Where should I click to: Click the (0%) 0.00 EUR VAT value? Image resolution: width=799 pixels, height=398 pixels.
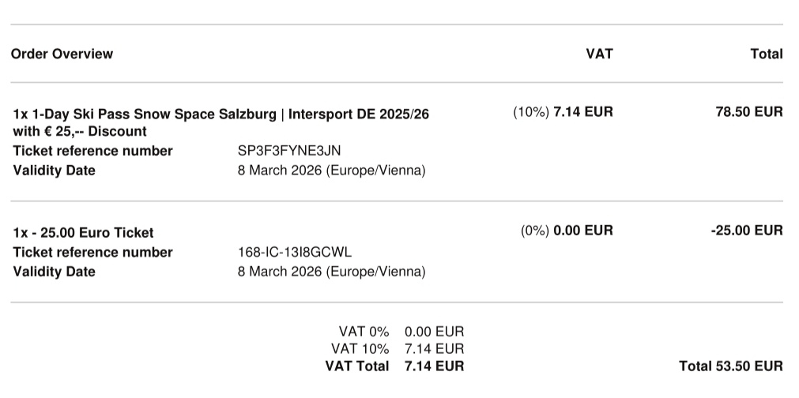[566, 231]
